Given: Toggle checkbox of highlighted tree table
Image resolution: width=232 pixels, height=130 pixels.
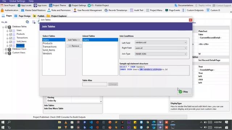Looking at the screenshot, I should pos(11,45).
